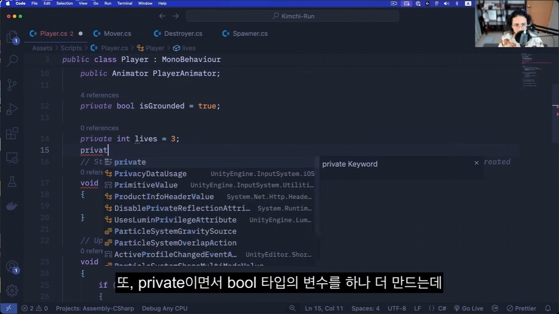559x314 pixels.
Task: Close the private Keyword details panel
Action: click(x=476, y=163)
